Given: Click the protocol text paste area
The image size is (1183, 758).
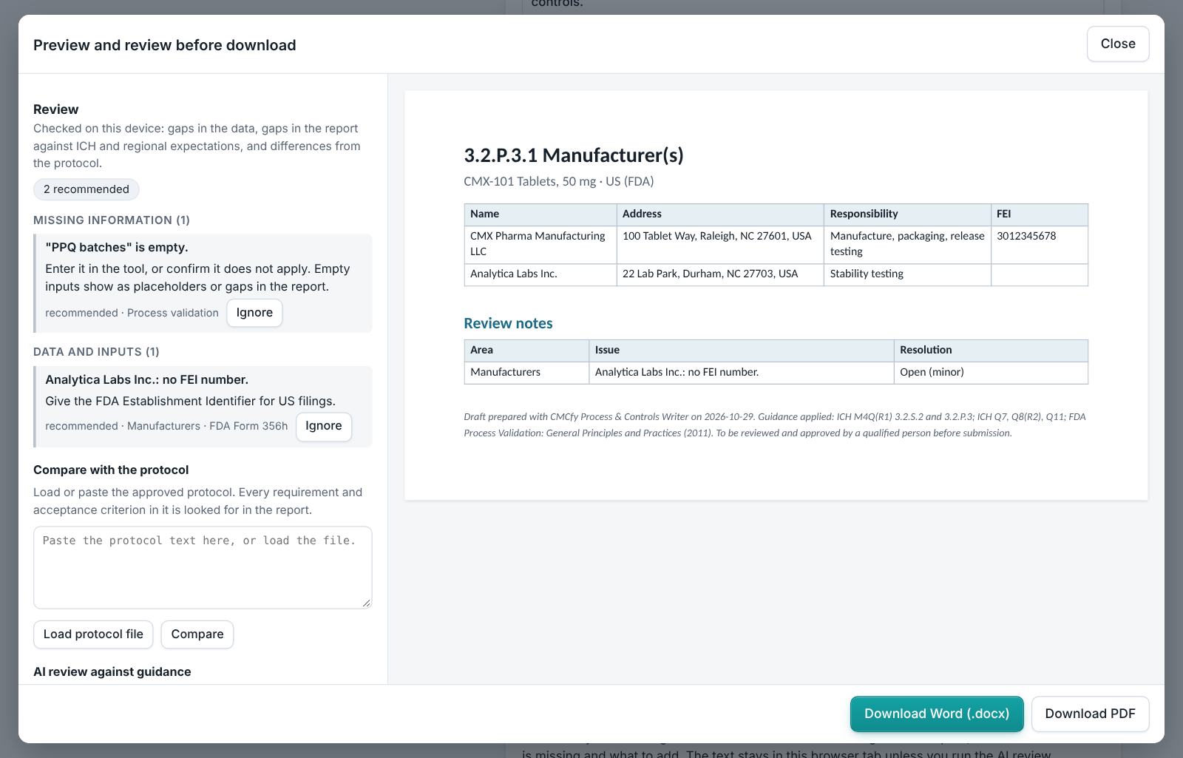Looking at the screenshot, I should tap(203, 567).
